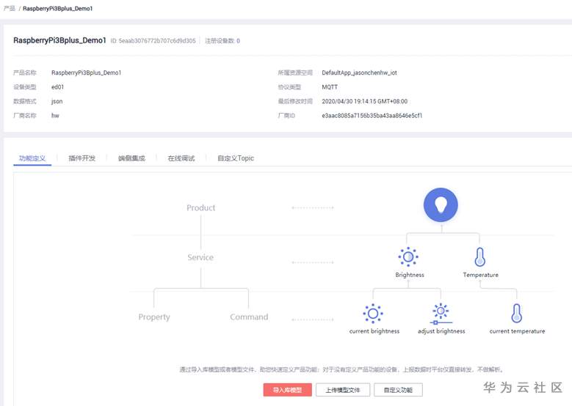This screenshot has width=572, height=406.
Task: Click the Brightness service label
Action: coord(410,275)
